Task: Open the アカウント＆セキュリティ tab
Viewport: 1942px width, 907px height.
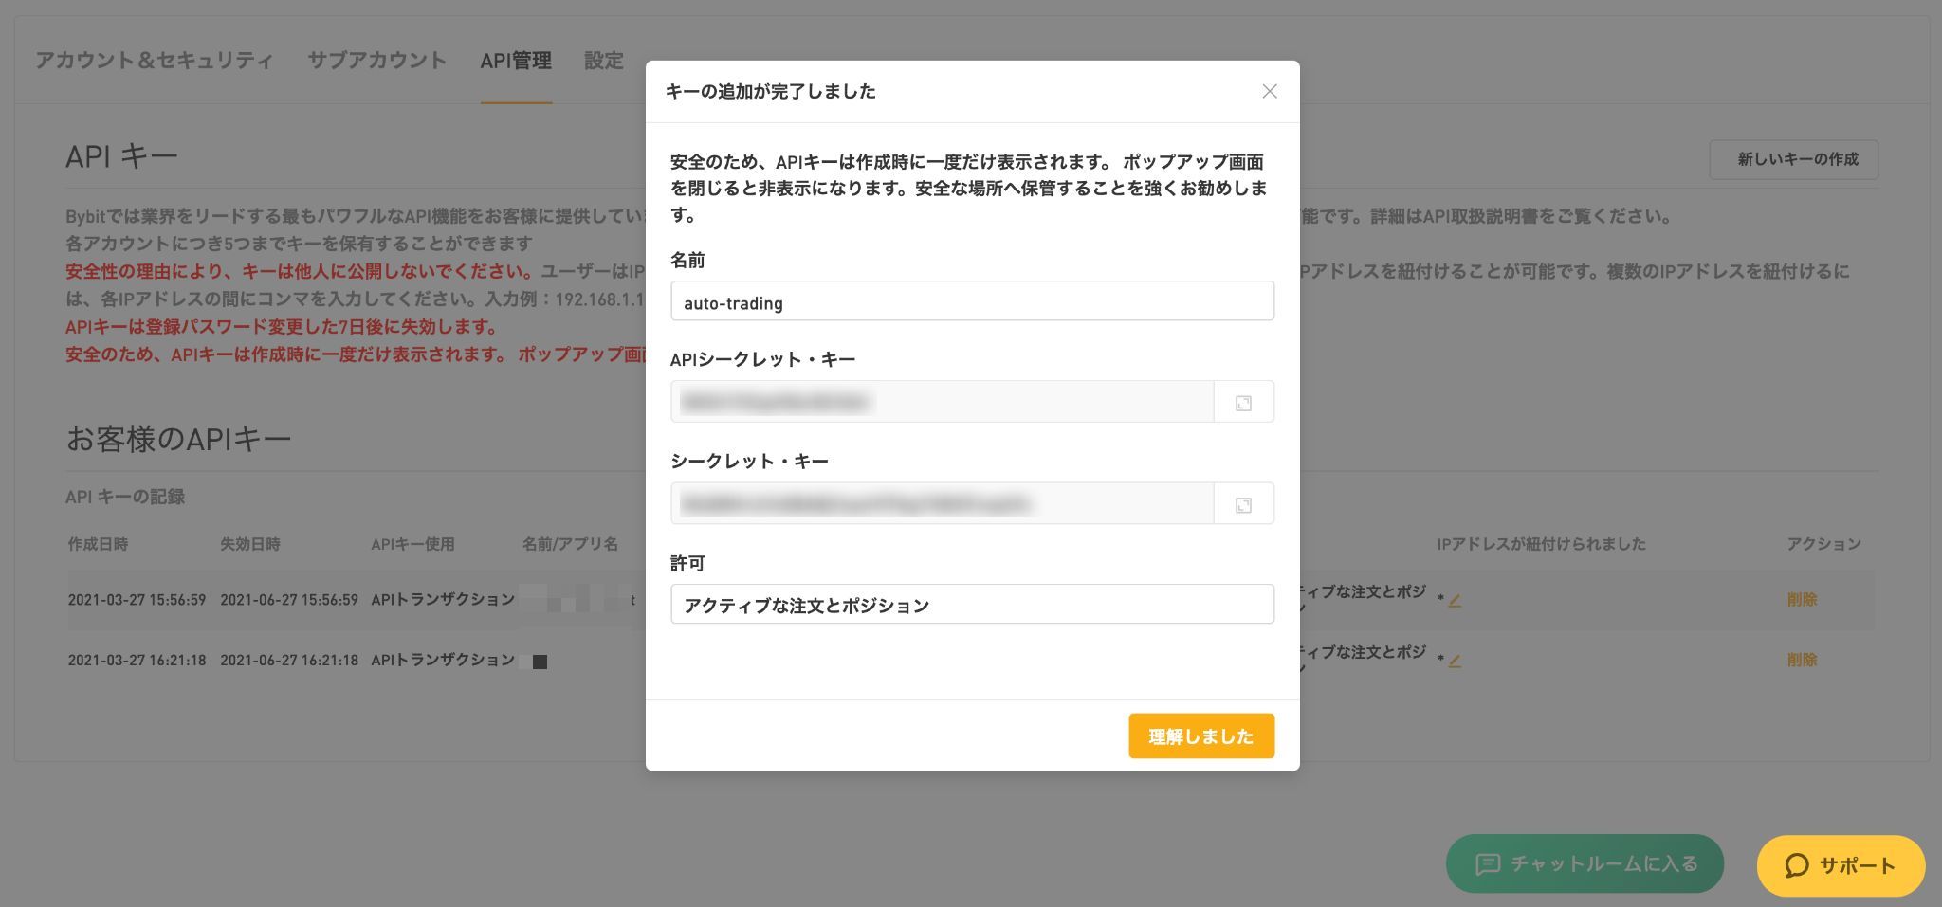Action: click(x=153, y=61)
